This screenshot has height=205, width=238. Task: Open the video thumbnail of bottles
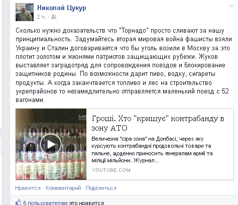pyautogui.click(x=51, y=144)
